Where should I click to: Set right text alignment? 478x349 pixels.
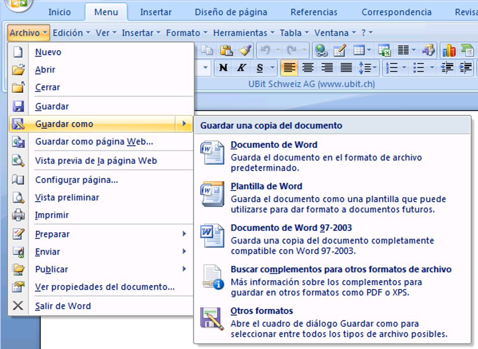[327, 68]
